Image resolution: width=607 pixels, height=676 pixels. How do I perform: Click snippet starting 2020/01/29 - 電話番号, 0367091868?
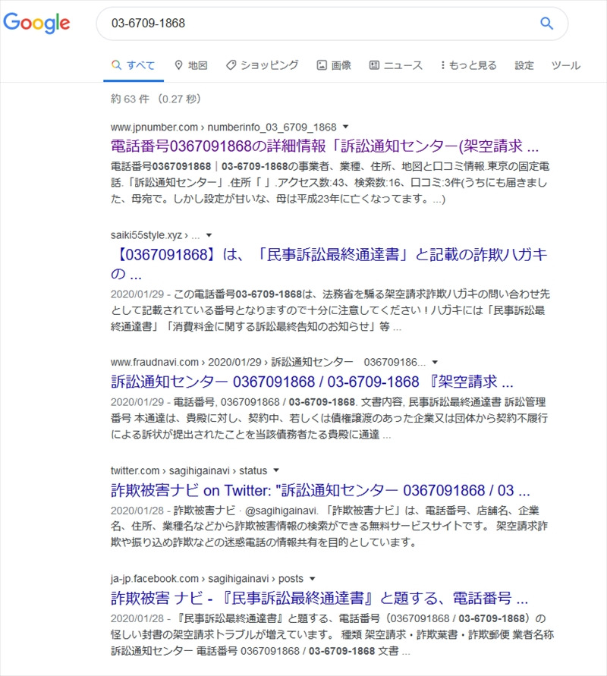[x=329, y=418]
